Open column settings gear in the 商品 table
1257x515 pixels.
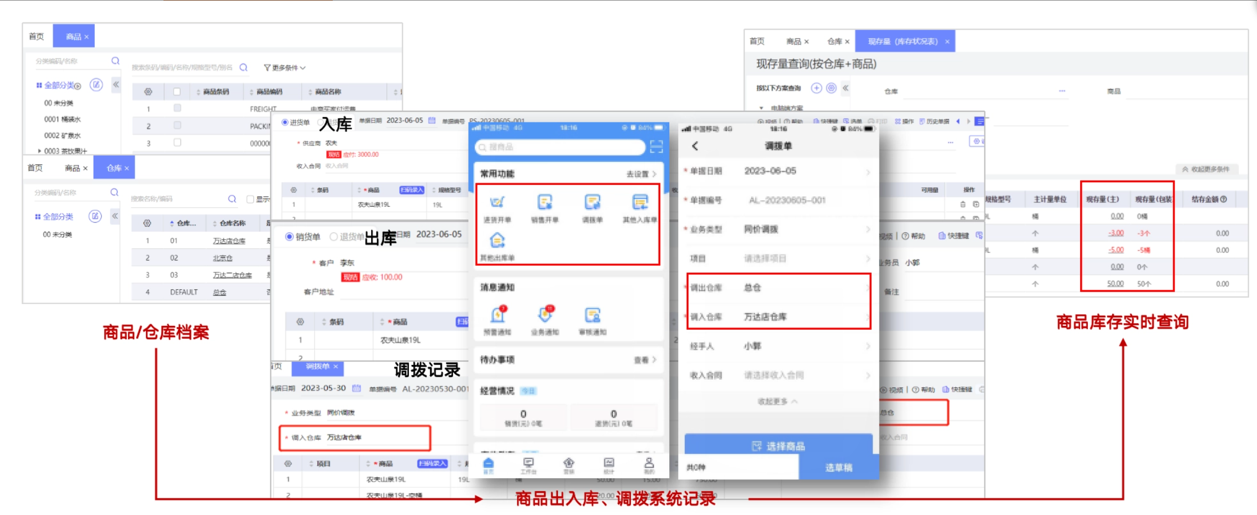point(148,92)
